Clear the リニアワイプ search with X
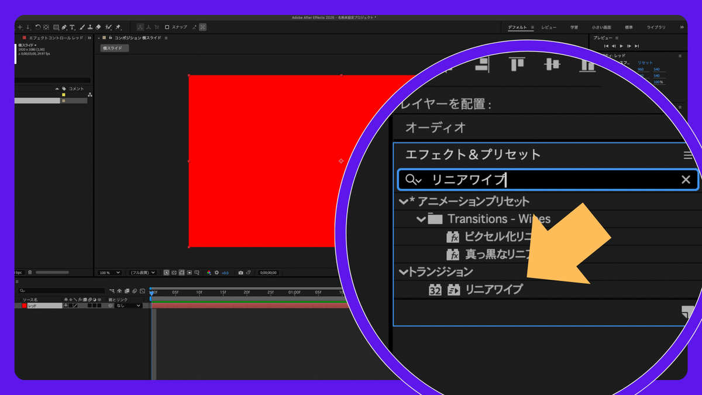702x395 pixels. click(686, 180)
